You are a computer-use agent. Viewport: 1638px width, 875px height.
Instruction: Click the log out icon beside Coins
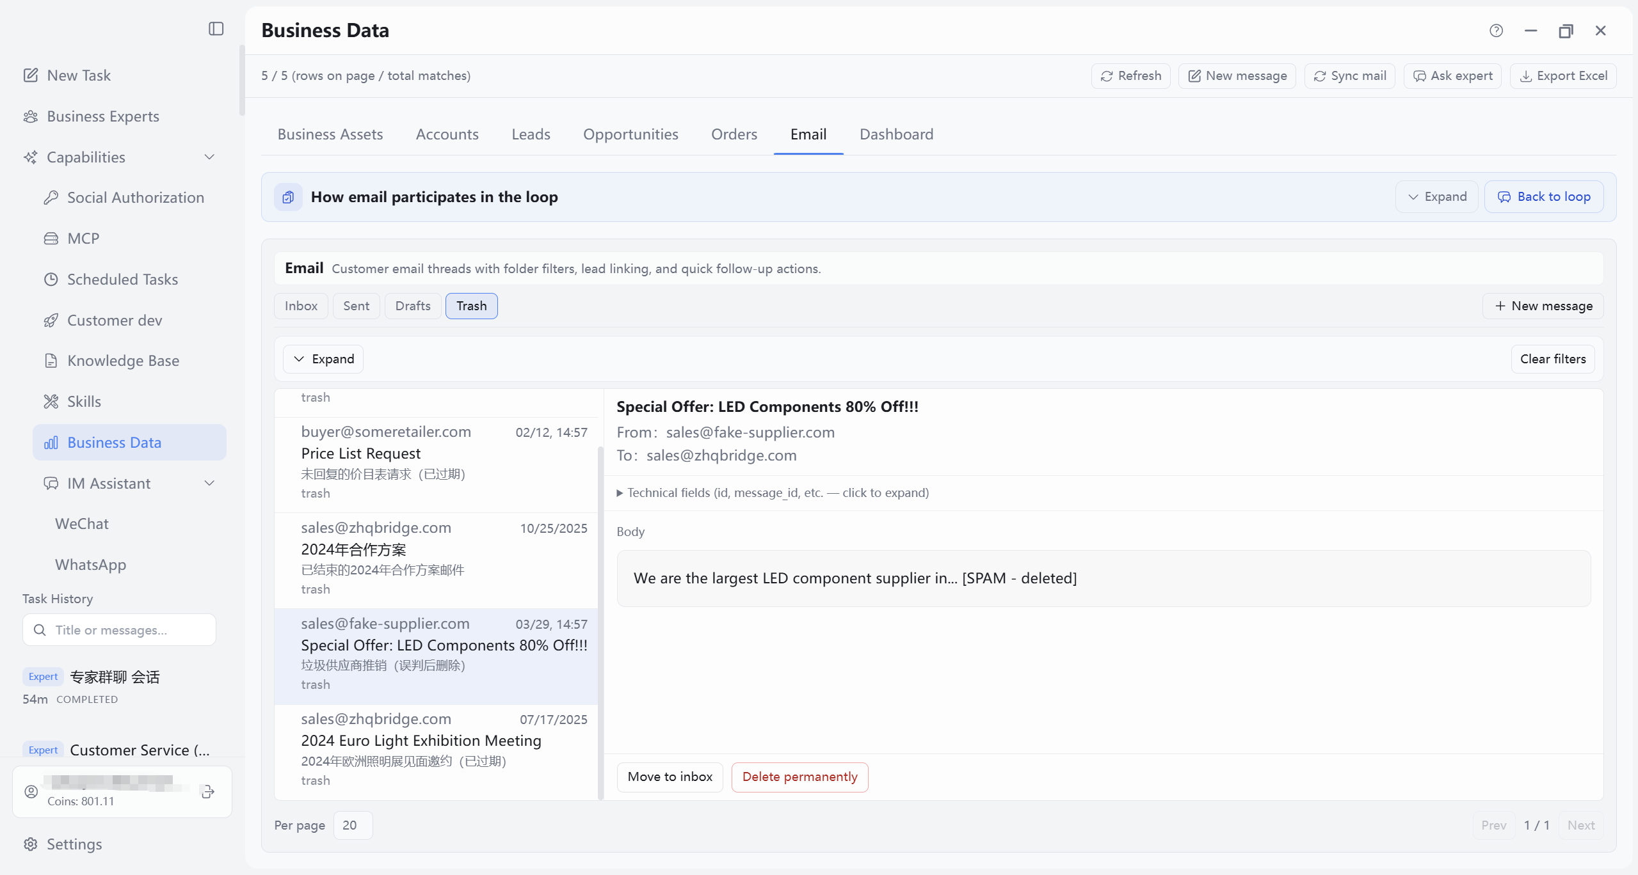point(208,792)
